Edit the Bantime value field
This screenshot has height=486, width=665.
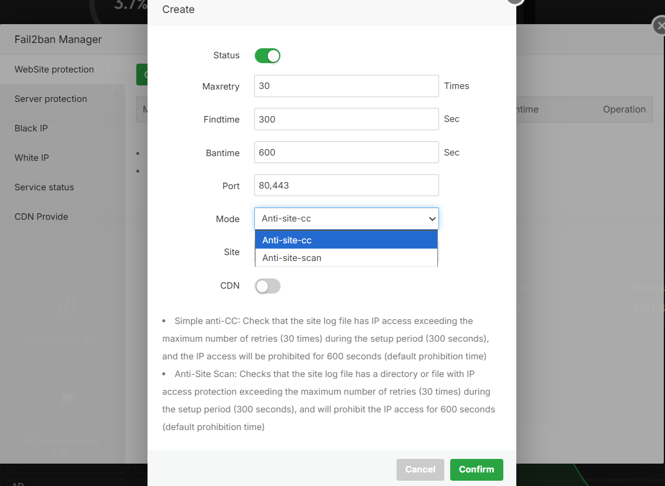point(346,153)
